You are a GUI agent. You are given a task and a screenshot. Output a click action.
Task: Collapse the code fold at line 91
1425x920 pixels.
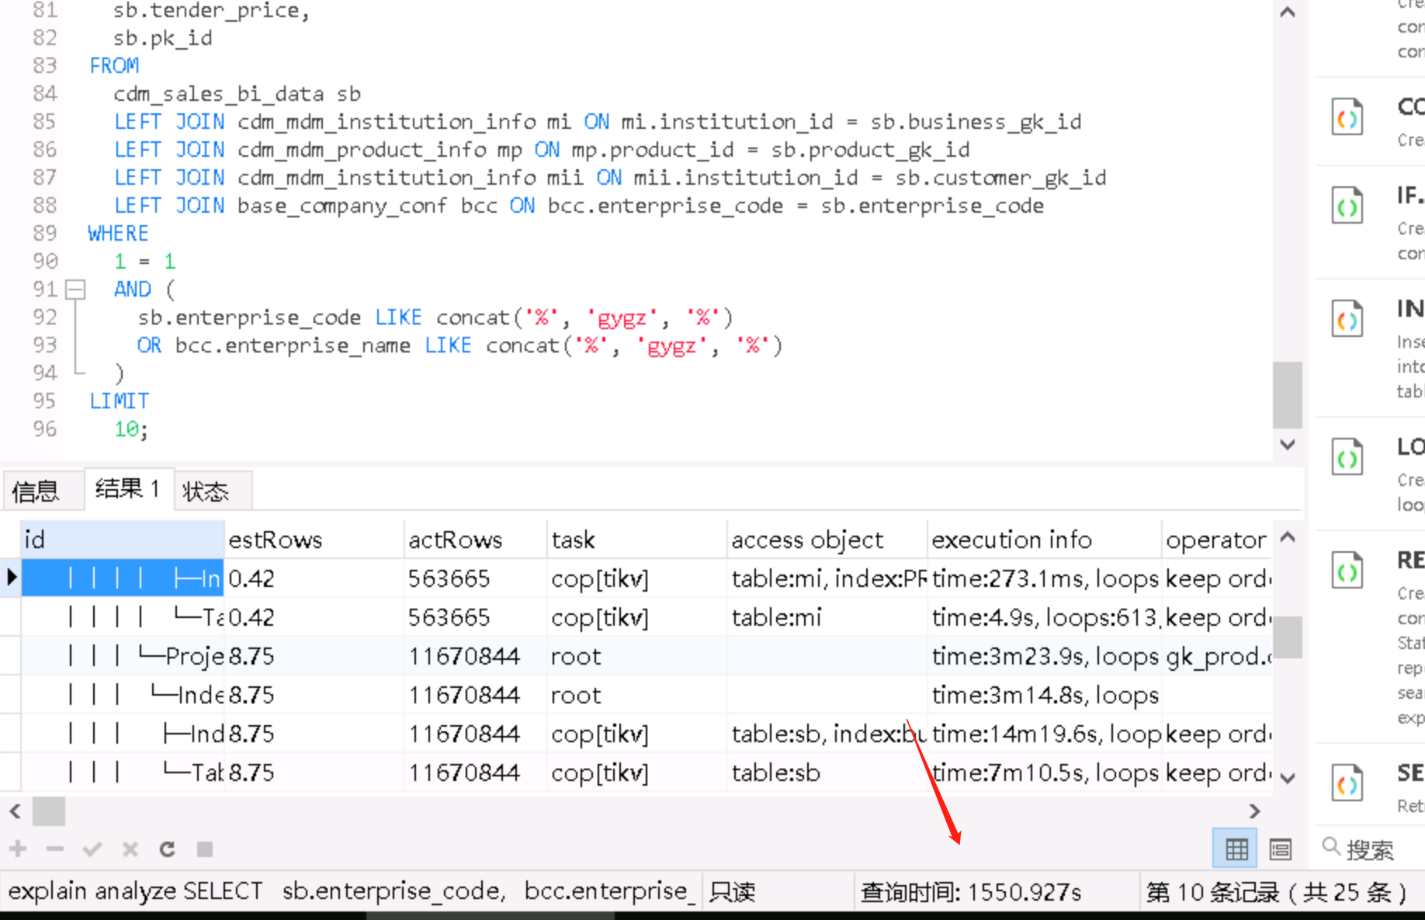click(75, 290)
